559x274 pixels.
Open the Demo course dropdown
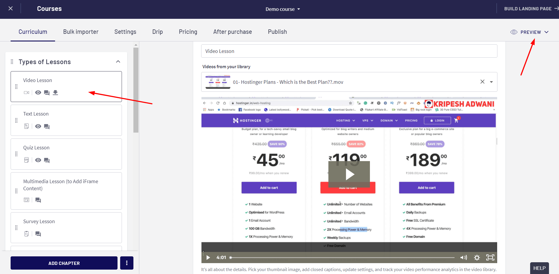pyautogui.click(x=283, y=9)
